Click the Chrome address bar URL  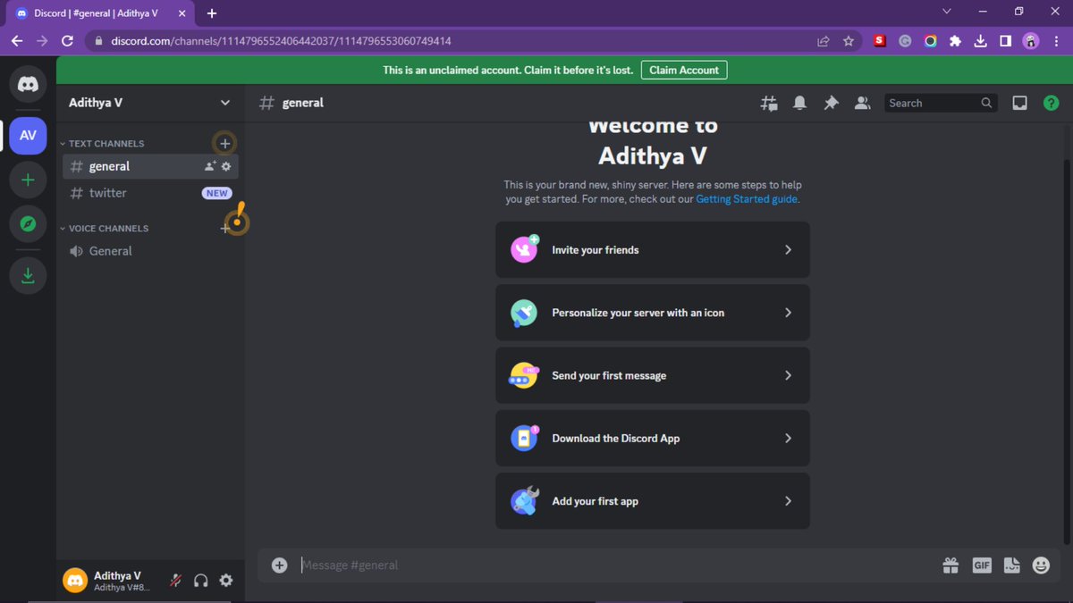click(x=281, y=41)
